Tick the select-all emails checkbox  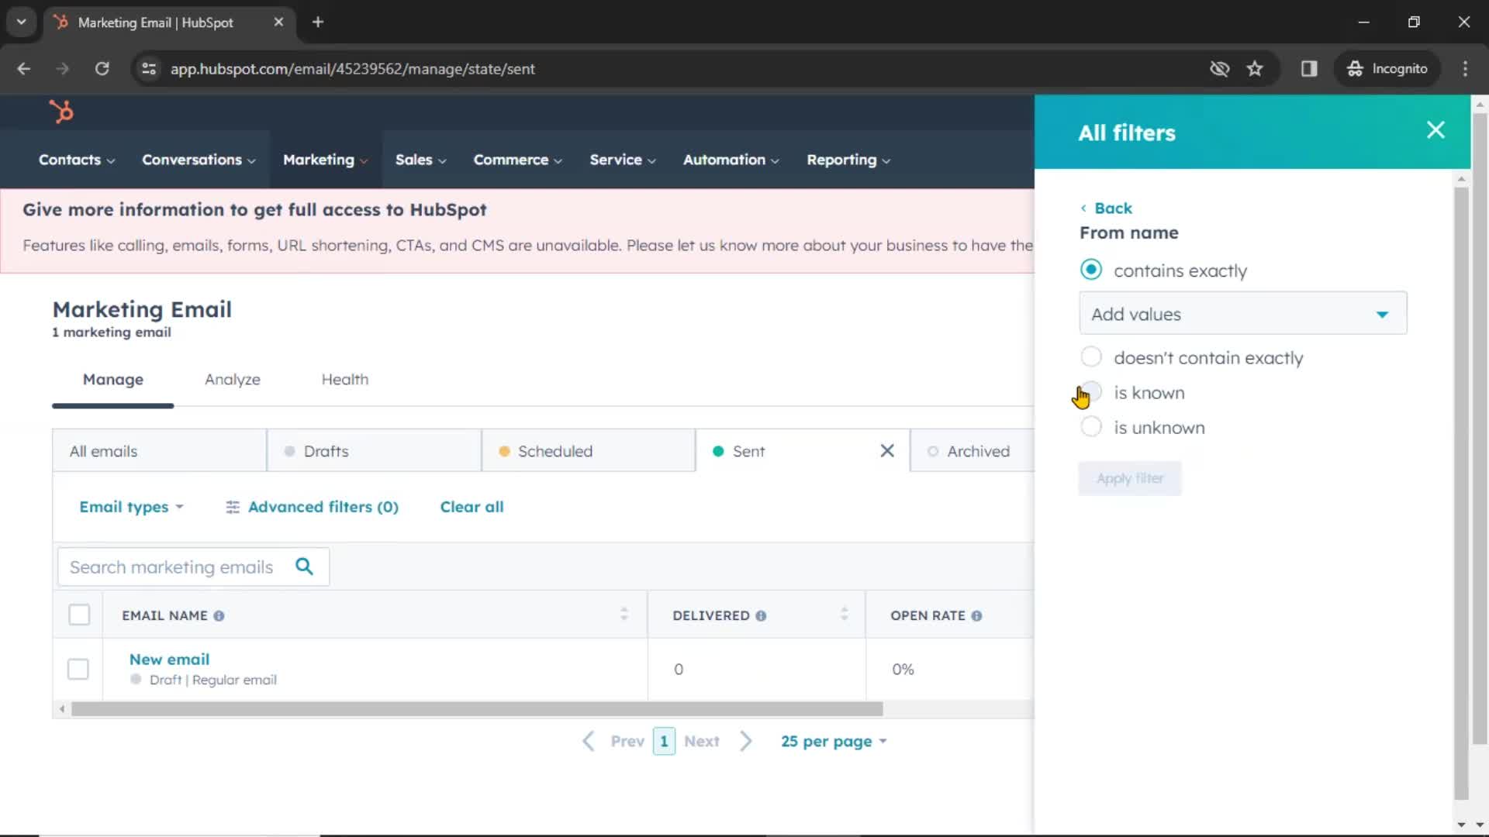tap(79, 615)
